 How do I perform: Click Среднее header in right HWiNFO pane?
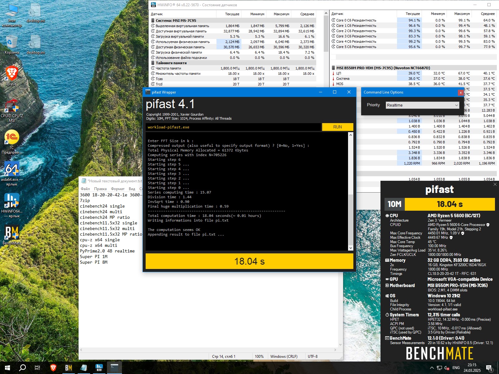484,14
